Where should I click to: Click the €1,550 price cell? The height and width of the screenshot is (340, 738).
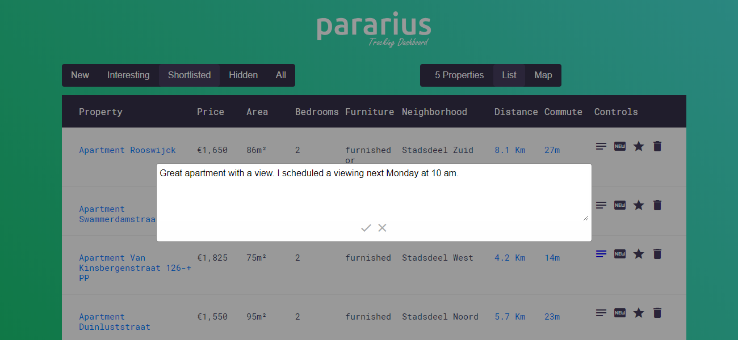[212, 317]
